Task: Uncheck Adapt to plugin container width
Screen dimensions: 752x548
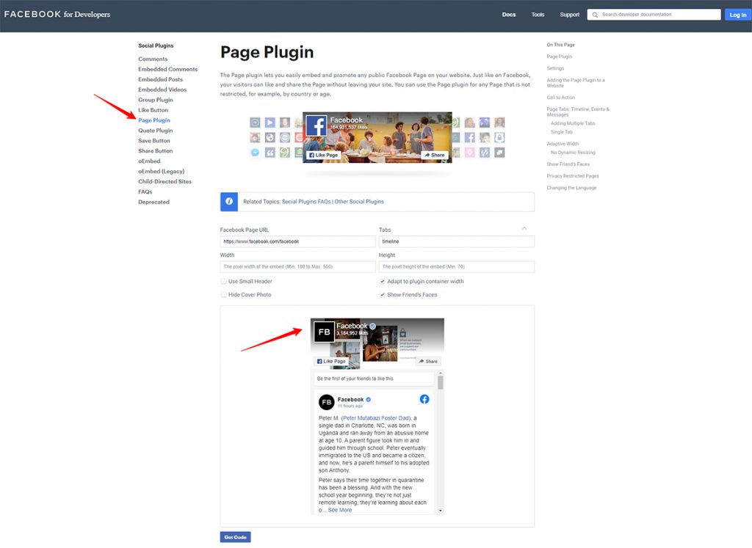Action: click(x=382, y=282)
